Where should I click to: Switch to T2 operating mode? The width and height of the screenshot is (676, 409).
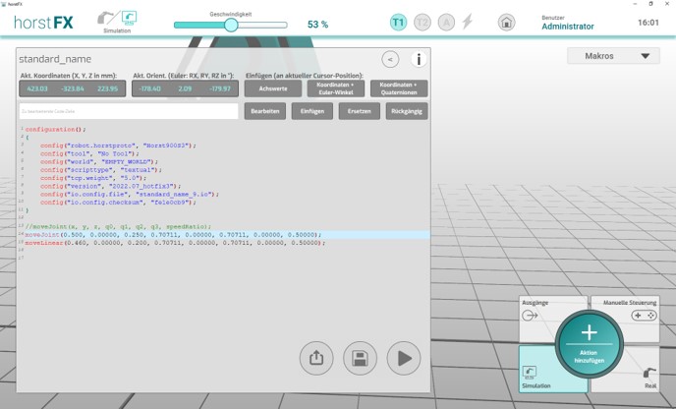(422, 22)
